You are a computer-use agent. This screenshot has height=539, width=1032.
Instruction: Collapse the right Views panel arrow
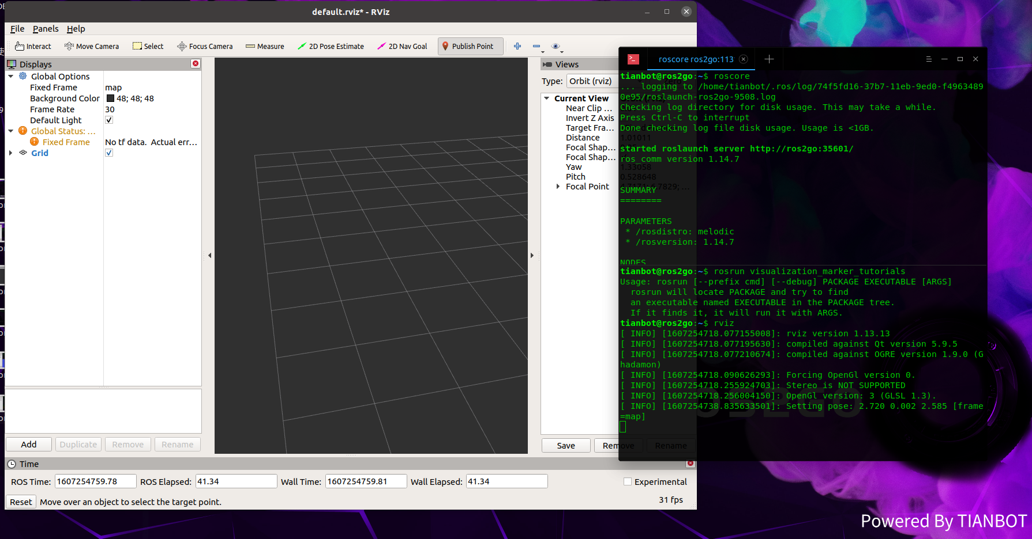tap(532, 255)
